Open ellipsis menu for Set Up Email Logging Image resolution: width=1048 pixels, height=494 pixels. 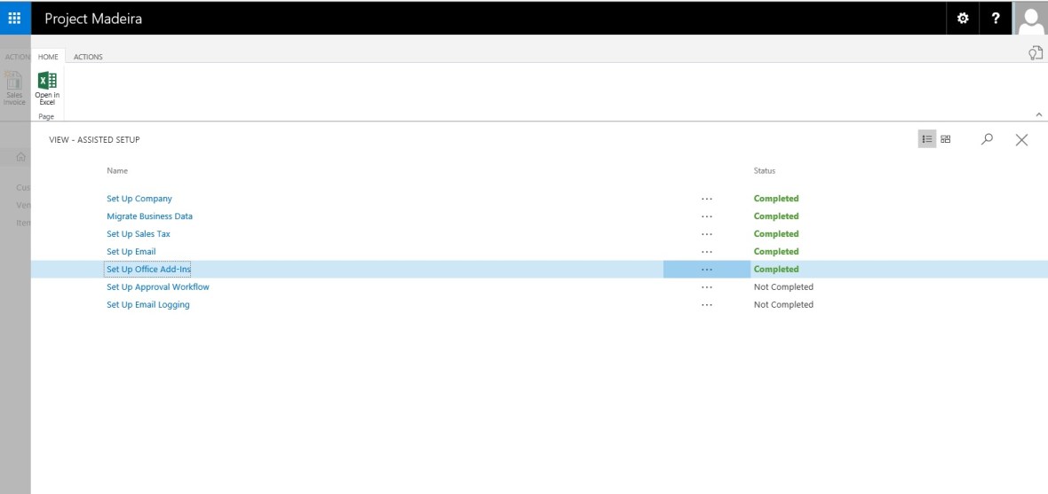706,305
